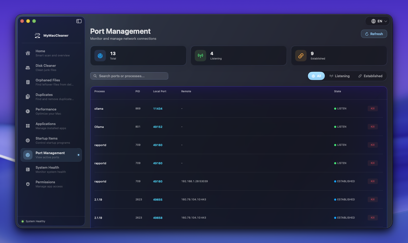Go to Disk Cleaner in sidebar
The height and width of the screenshot is (243, 408).
point(51,68)
